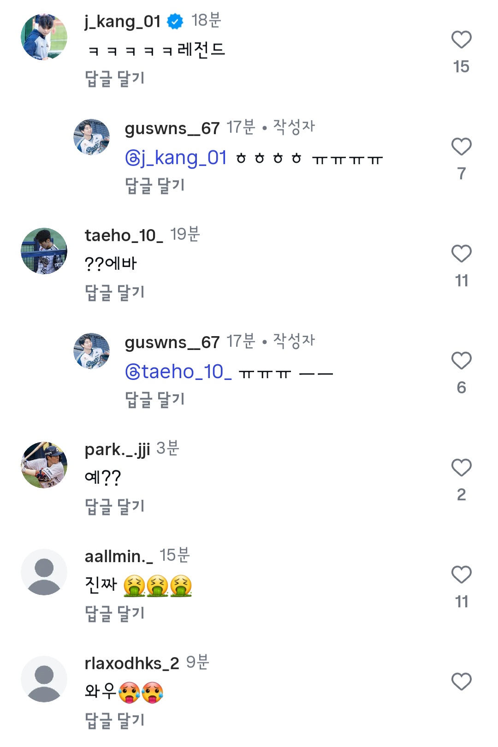The image size is (498, 747).
Task: Open j_kang_01's verified badge
Action: coord(175,21)
